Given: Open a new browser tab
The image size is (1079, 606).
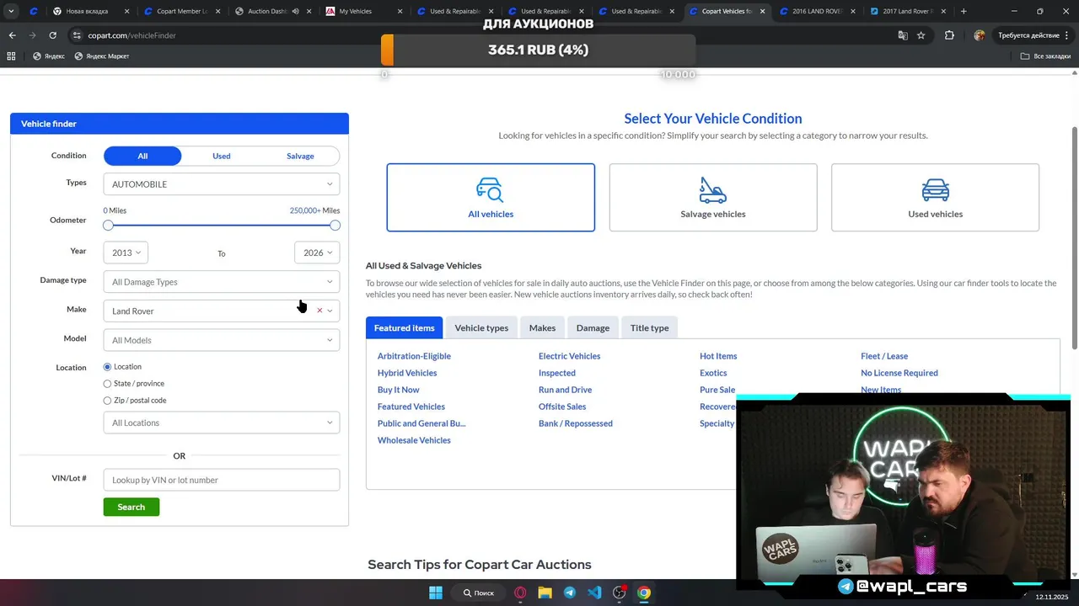Looking at the screenshot, I should pyautogui.click(x=964, y=12).
